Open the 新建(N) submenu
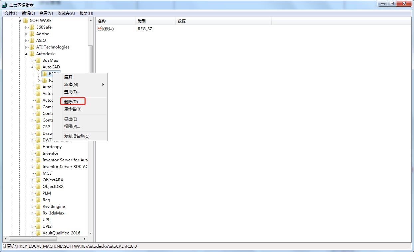Image resolution: width=414 pixels, height=252 pixels. (80, 84)
